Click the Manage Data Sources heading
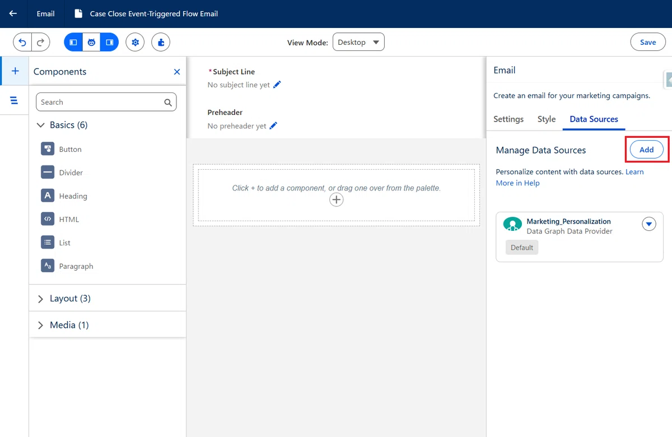The height and width of the screenshot is (437, 672). [541, 150]
